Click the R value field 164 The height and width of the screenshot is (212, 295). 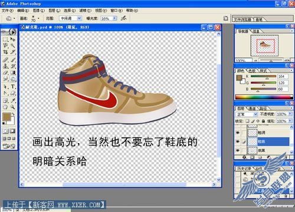[283, 77]
